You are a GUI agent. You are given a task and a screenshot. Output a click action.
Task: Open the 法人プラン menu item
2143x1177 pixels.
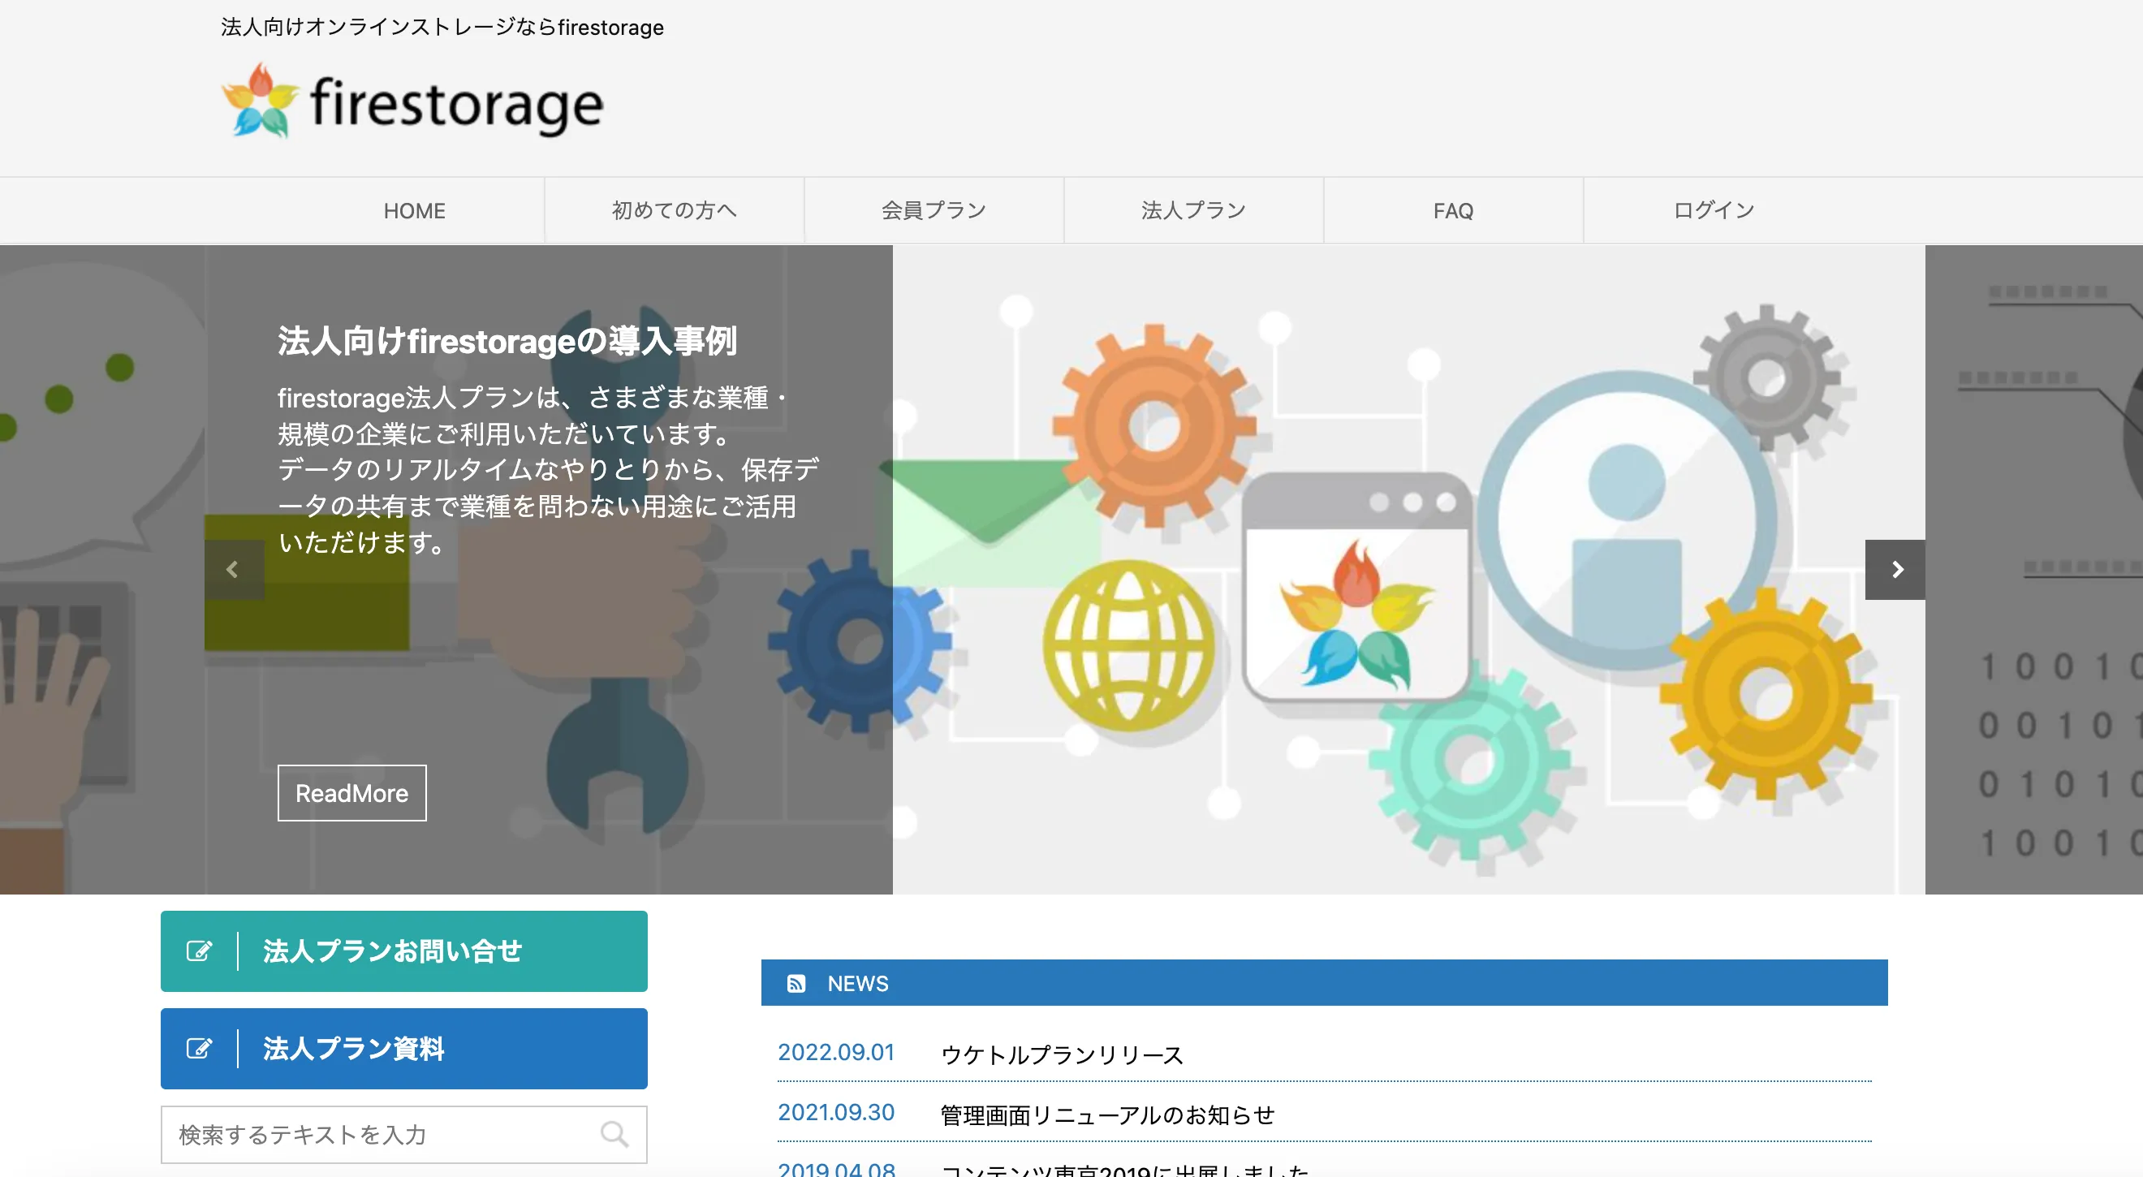1193,210
